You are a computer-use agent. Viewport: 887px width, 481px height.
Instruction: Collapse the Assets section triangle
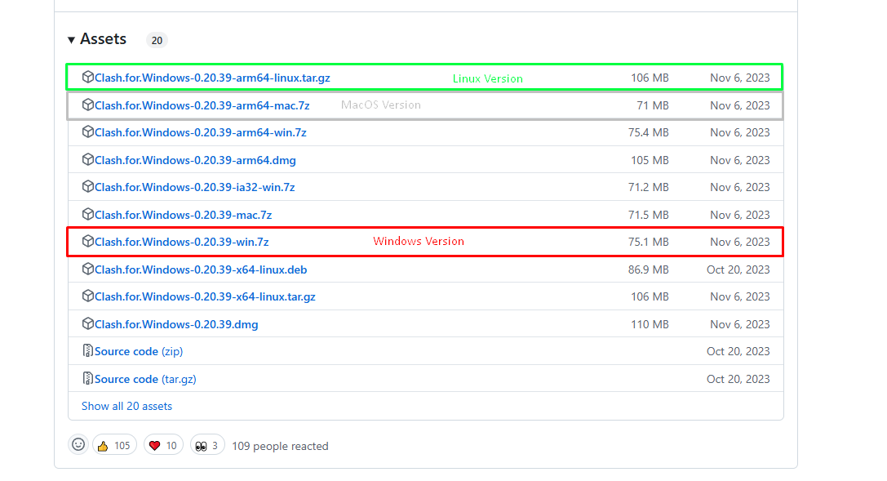click(x=72, y=40)
